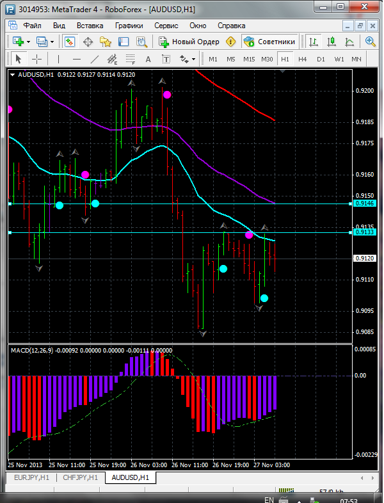Screen dimensions: 384x503
Task: Switch chart to W1 timeframe
Action: pos(339,60)
